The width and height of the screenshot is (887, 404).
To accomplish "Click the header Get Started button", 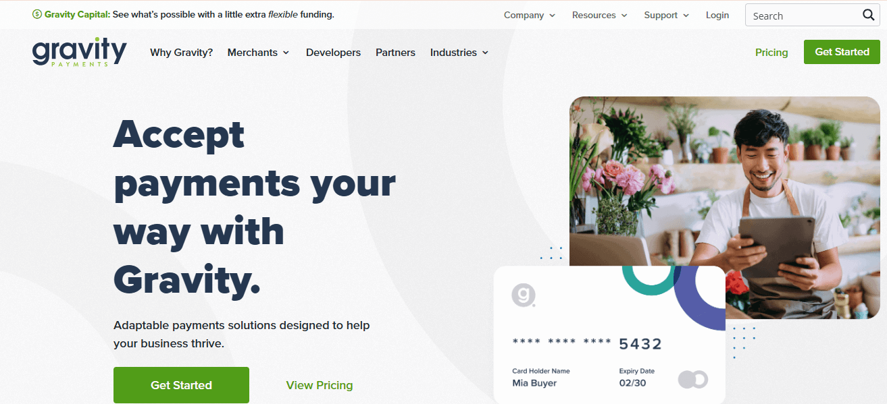I will click(842, 52).
